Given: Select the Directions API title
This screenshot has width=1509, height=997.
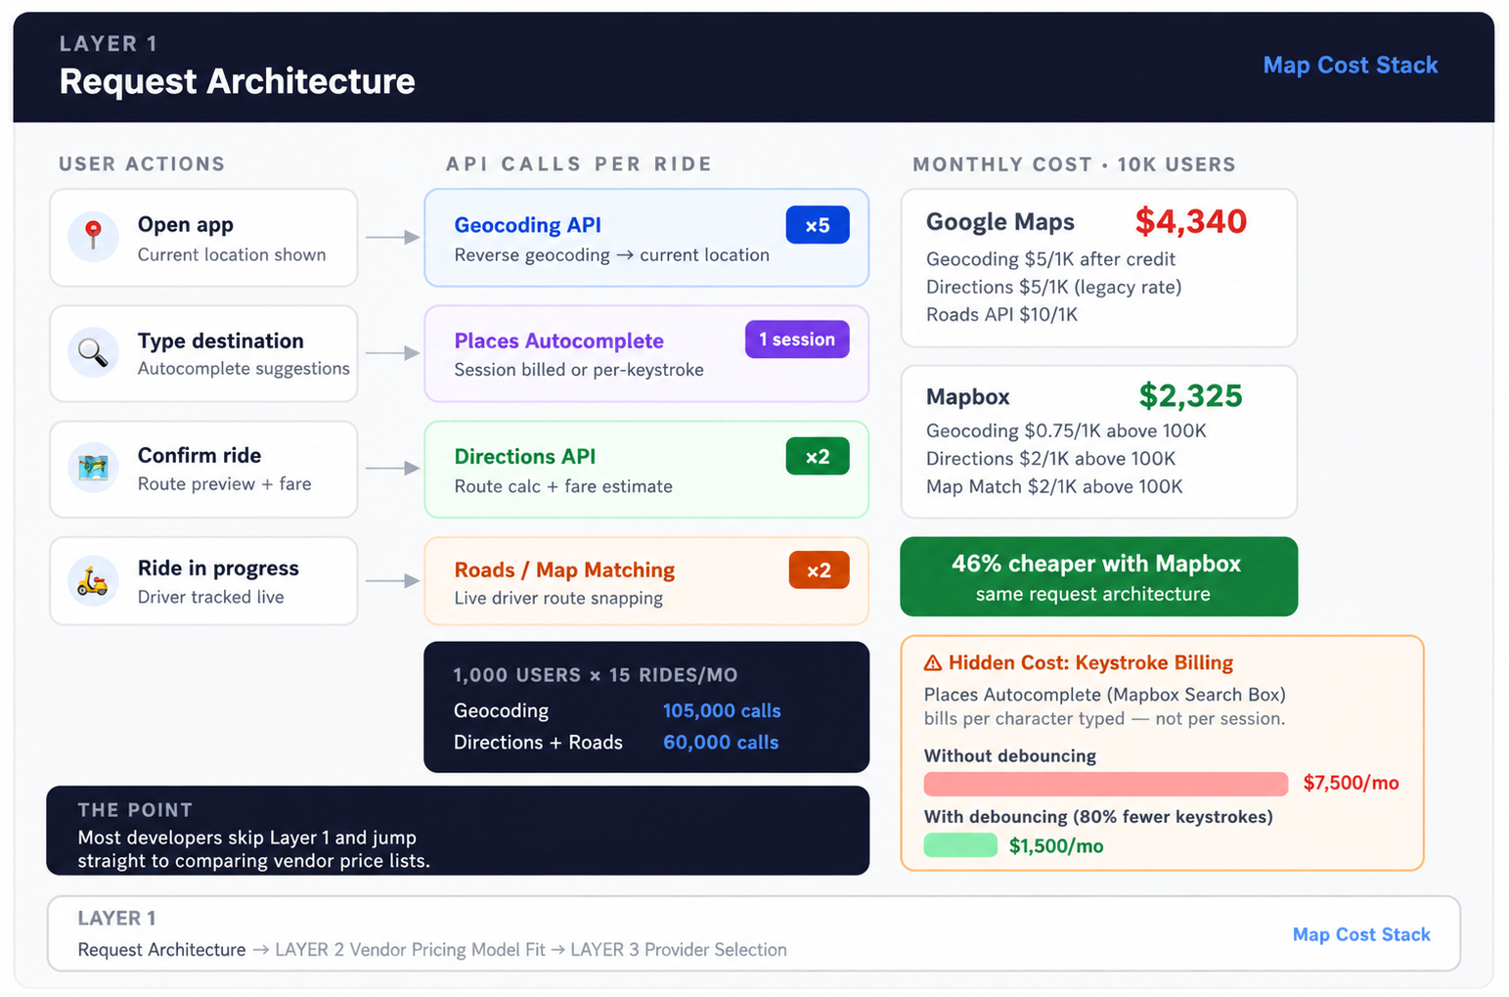Looking at the screenshot, I should [x=525, y=457].
